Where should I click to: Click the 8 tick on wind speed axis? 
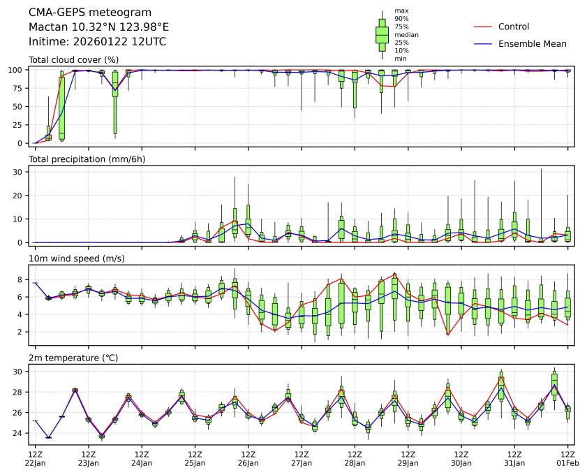pos(22,279)
